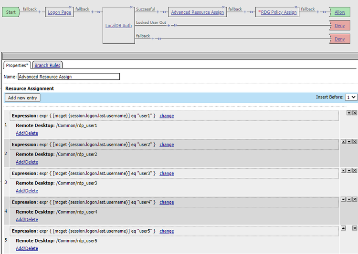The image size is (358, 254).
Task: Delete the user5 entry
Action: click(355, 228)
